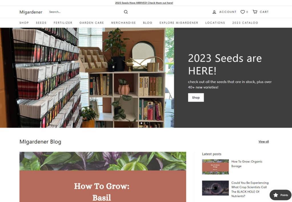Click the Shop button on banner
Viewport: 292px width, 202px height.
pos(196,97)
